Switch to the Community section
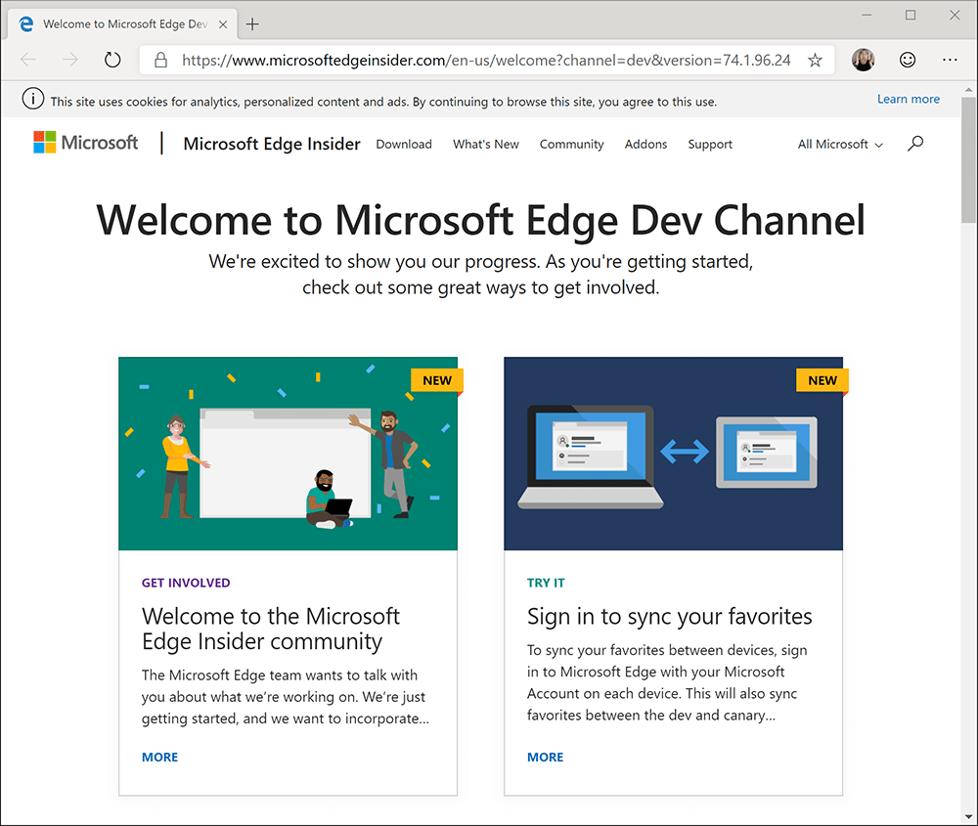 click(571, 144)
